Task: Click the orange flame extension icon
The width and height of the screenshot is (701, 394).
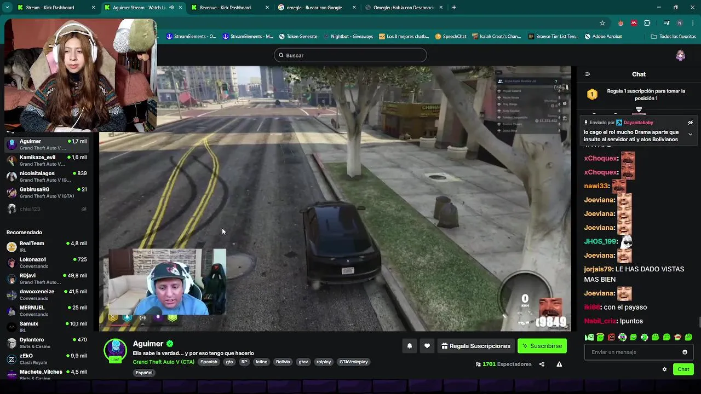Action: (620, 23)
